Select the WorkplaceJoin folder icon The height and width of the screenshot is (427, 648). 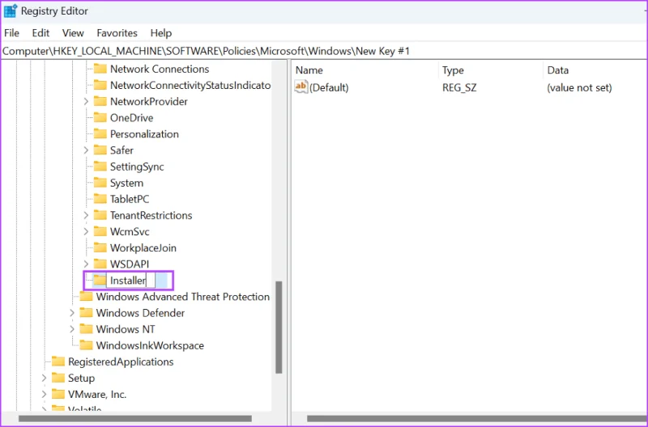(100, 247)
